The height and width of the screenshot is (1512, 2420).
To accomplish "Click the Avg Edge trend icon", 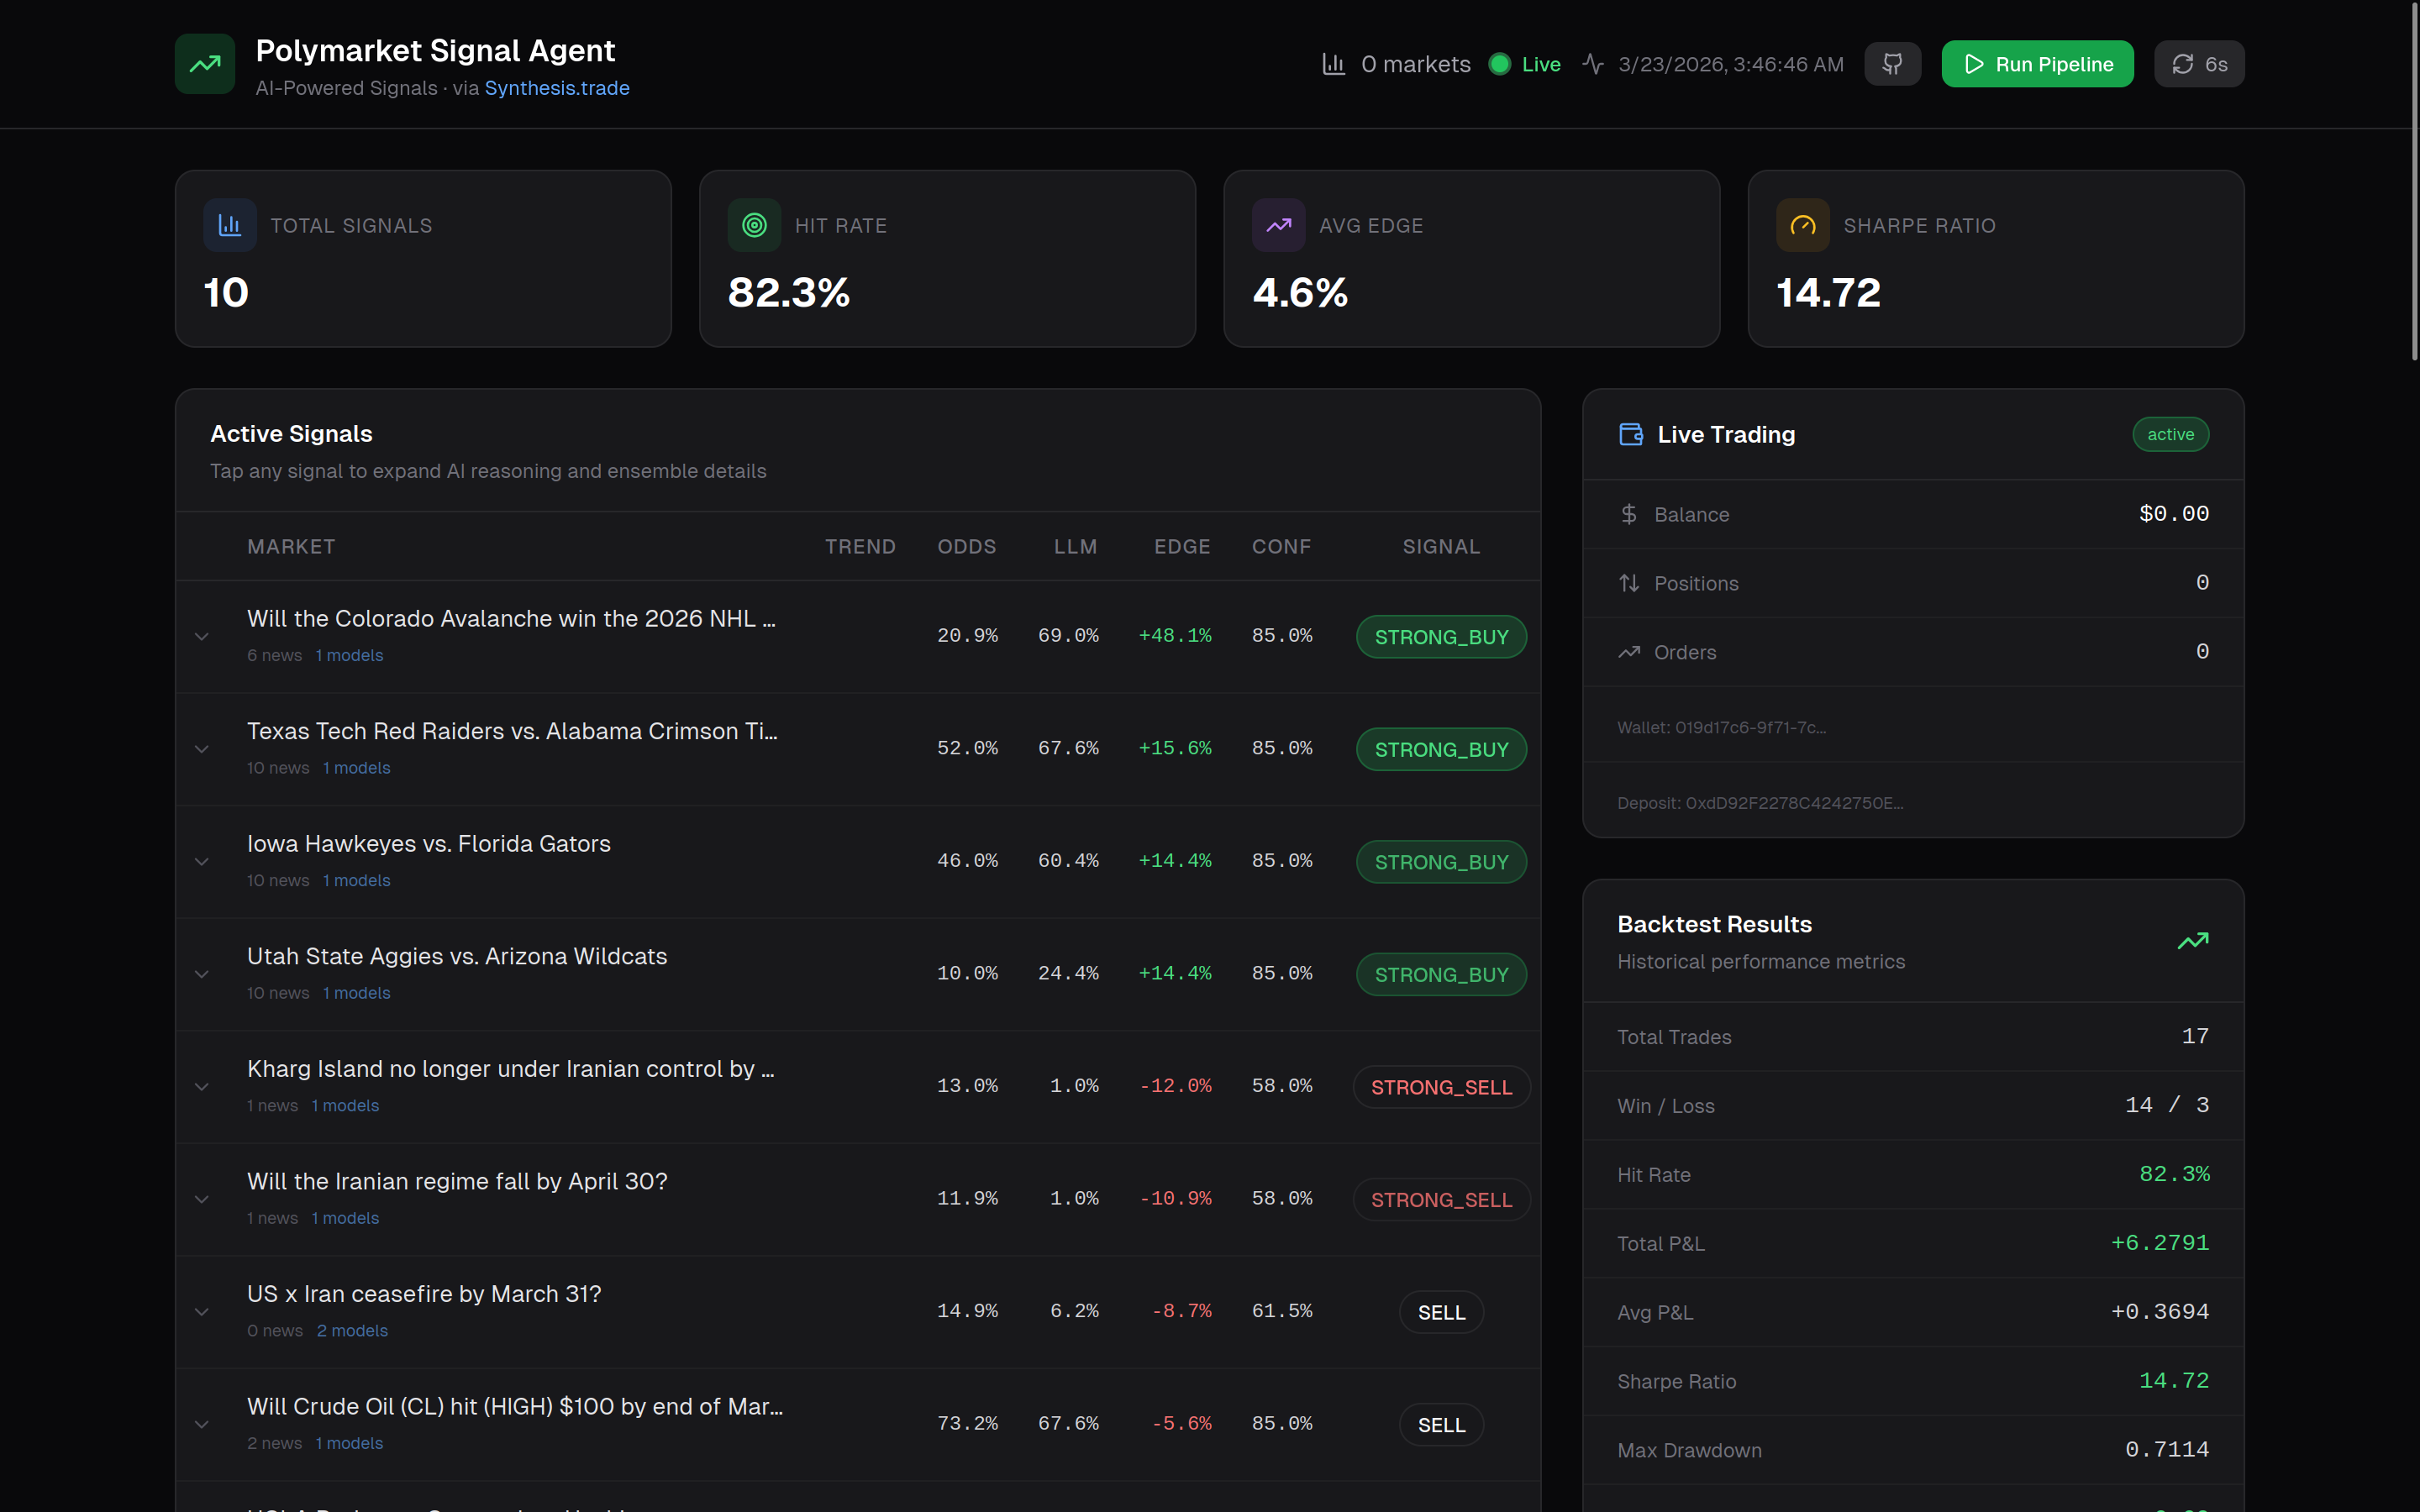I will click(x=1278, y=225).
